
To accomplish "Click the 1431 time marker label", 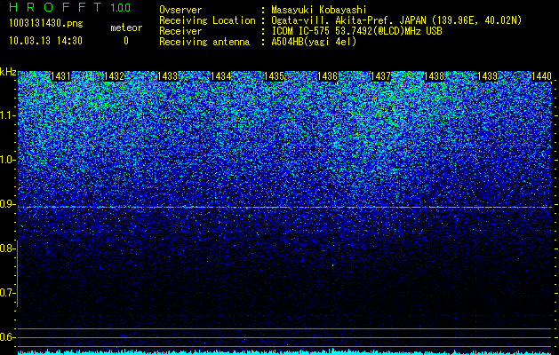I will pos(61,76).
